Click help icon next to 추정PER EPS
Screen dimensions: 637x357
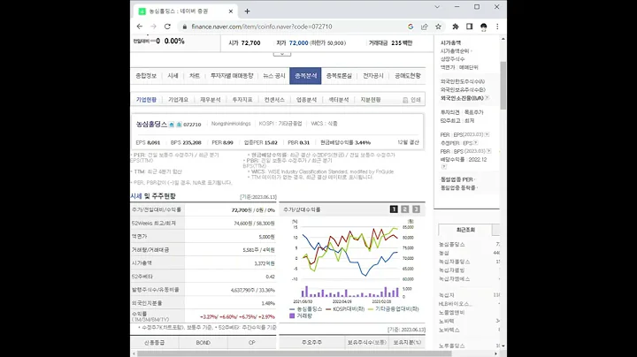click(476, 143)
